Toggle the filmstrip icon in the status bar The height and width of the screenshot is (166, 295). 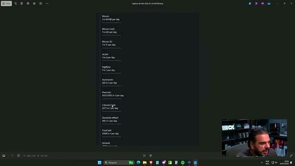pos(4,156)
